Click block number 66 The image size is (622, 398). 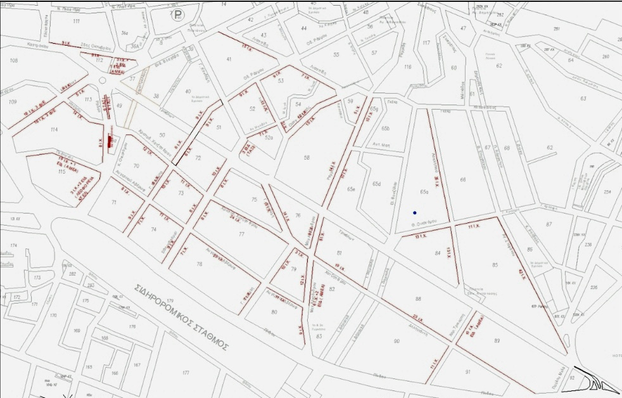(463, 180)
